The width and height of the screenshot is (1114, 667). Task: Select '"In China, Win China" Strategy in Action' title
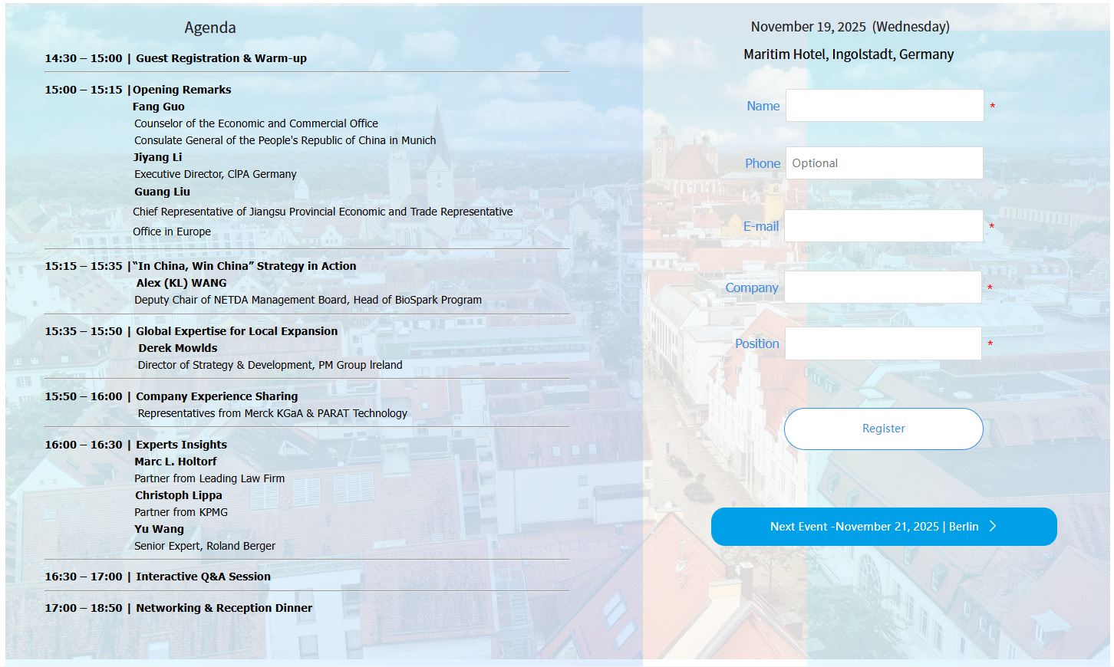[244, 266]
